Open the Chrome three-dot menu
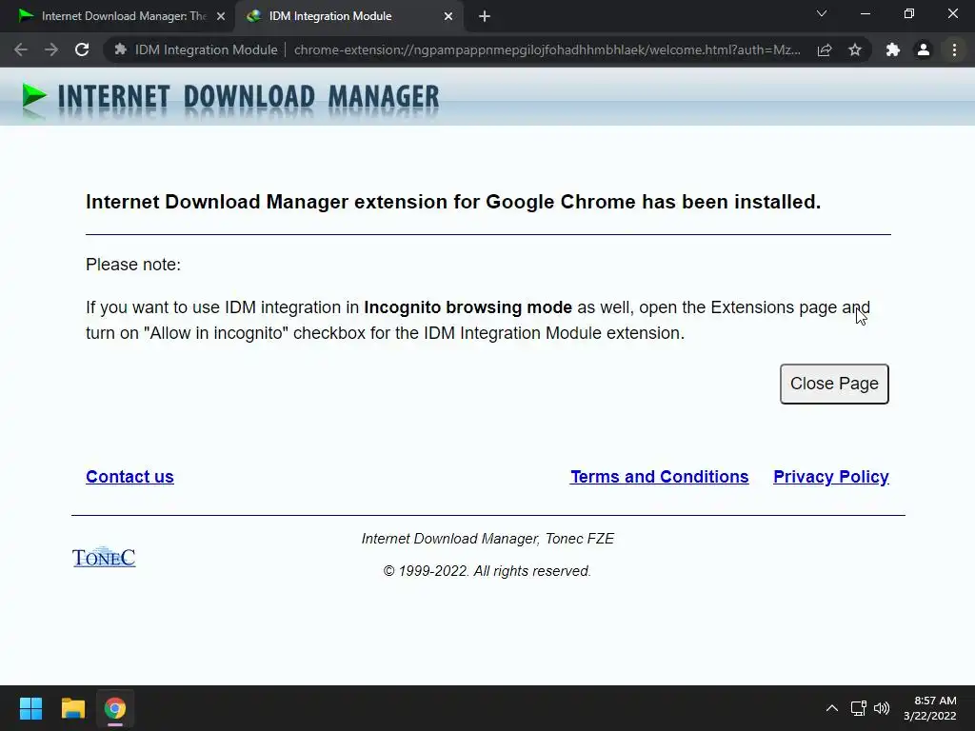Image resolution: width=975 pixels, height=731 pixels. 954,49
